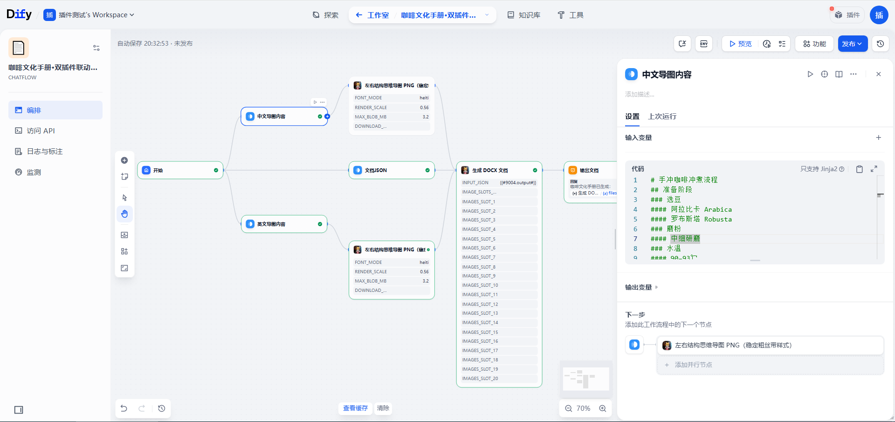Open the workspace dropdown menu

[89, 15]
